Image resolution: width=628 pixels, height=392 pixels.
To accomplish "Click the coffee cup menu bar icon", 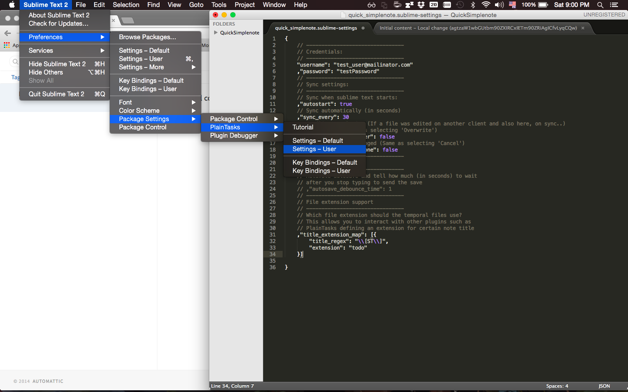I will (x=397, y=5).
